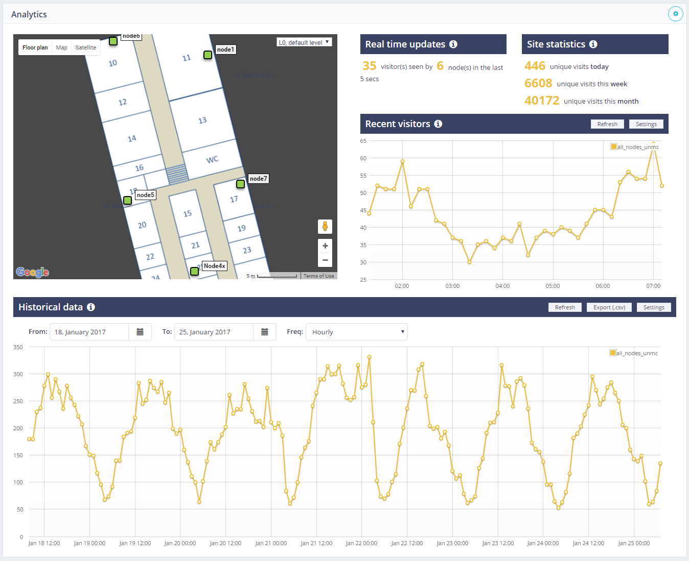
Task: Open Historical data Settings
Action: pos(654,307)
